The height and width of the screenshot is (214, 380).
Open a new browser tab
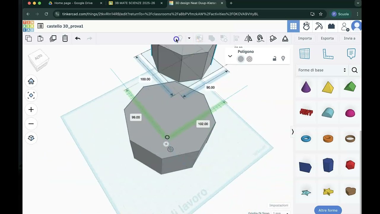coord(231,3)
